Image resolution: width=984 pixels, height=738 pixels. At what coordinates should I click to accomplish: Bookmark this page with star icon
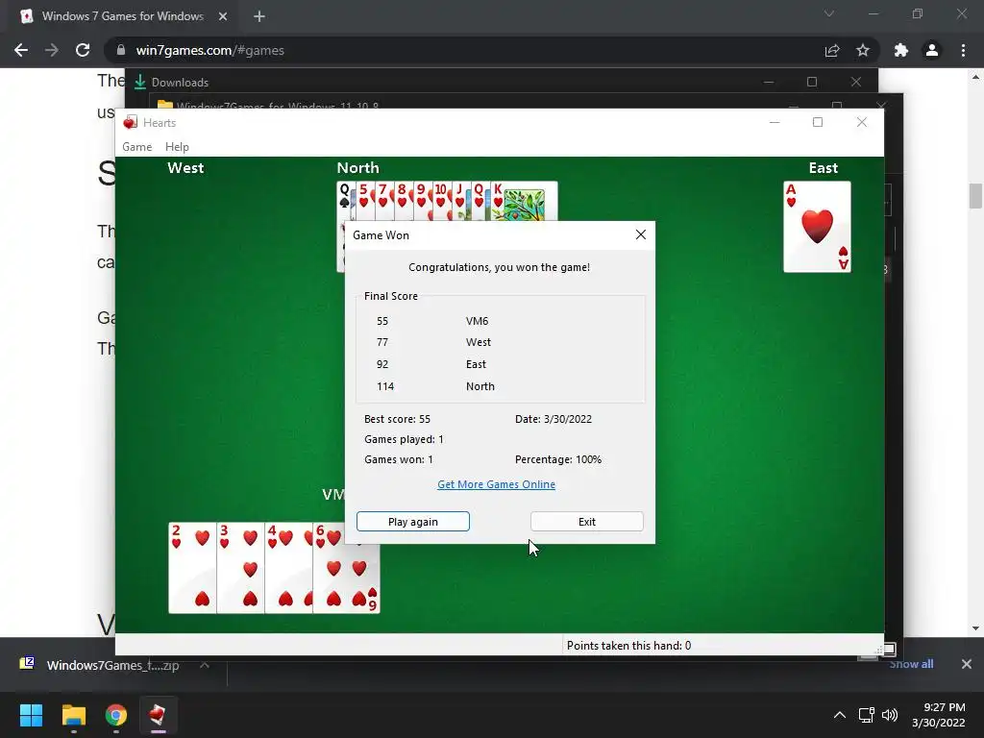863,50
